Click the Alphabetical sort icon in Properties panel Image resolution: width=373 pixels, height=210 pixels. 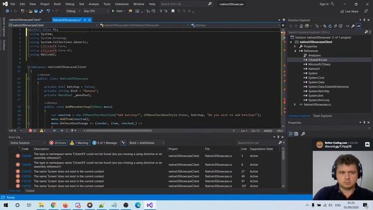click(x=297, y=134)
